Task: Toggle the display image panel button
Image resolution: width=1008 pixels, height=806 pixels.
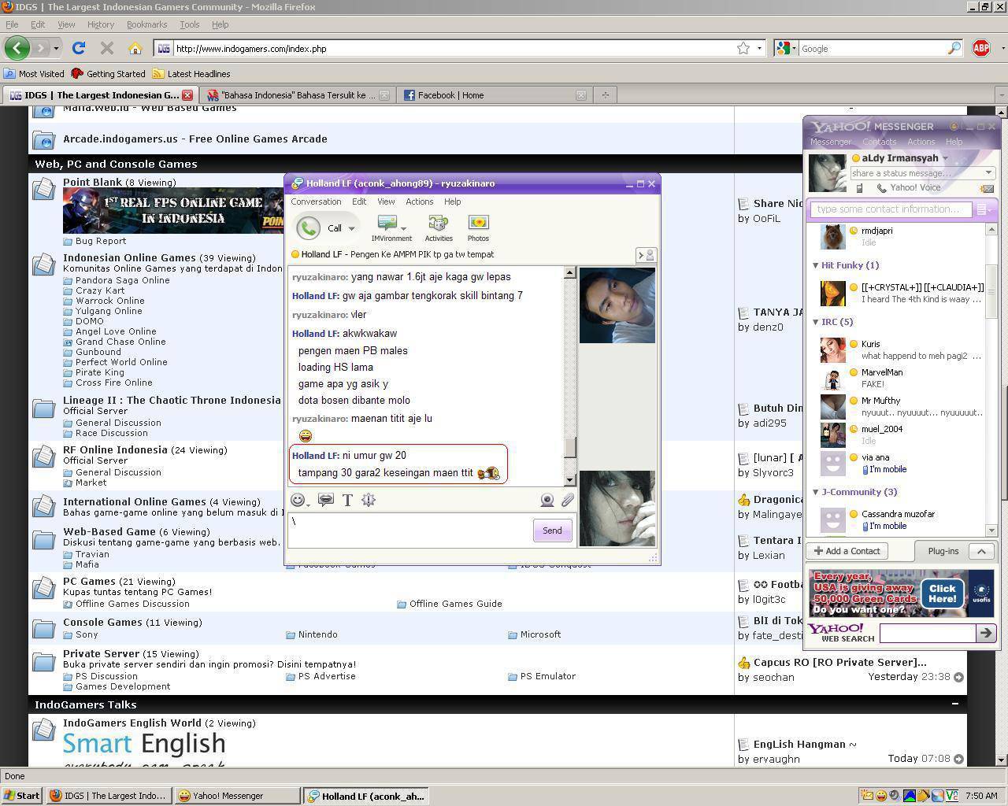Action: (x=646, y=255)
